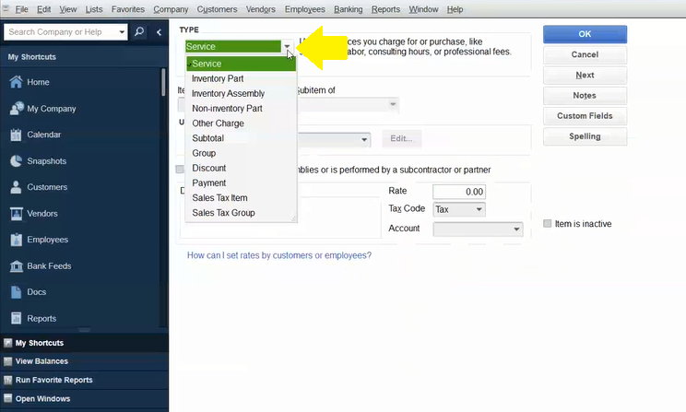Check the Item is inactive box
Screen dimensions: 686x412
[548, 223]
